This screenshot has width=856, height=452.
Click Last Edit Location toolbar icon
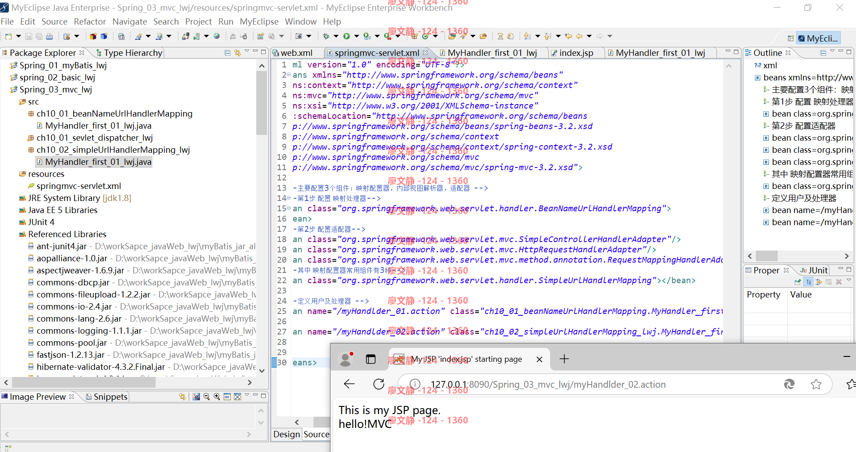[x=568, y=36]
